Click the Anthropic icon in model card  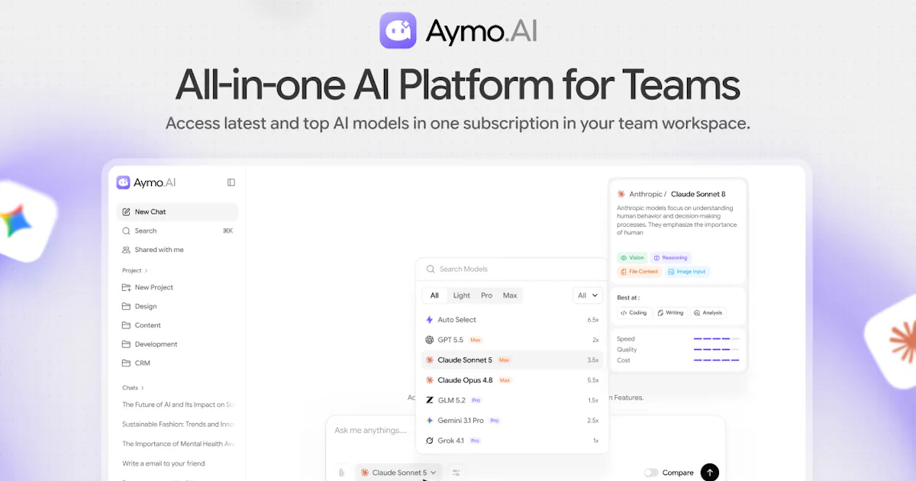tap(621, 194)
